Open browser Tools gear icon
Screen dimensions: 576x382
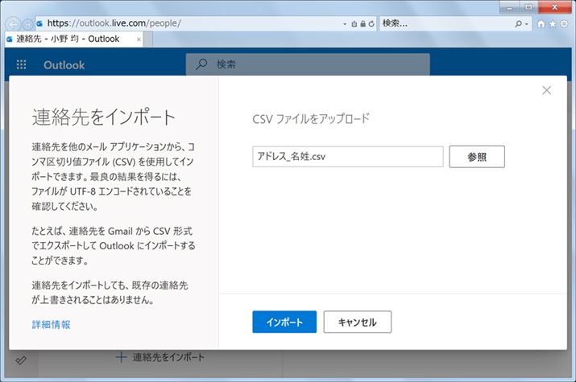[564, 24]
